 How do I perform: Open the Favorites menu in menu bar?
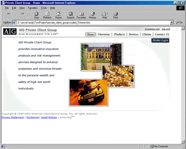[33, 8]
